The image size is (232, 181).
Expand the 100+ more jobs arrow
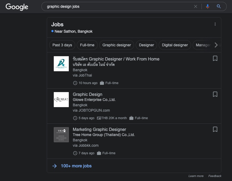click(55, 166)
